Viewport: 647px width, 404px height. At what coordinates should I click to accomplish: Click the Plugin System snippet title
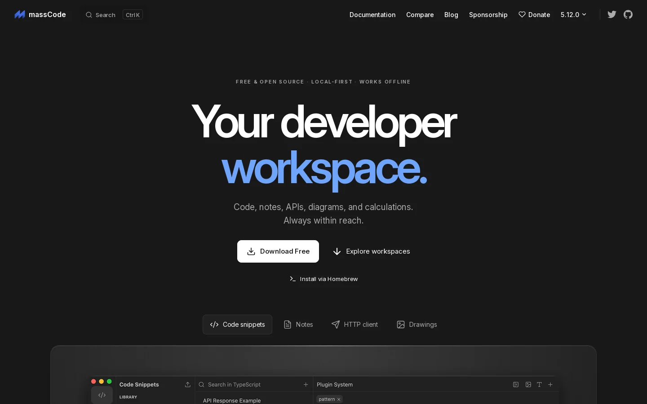[335, 385]
